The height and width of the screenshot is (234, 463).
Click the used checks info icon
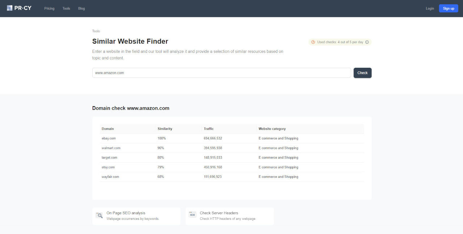point(367,42)
